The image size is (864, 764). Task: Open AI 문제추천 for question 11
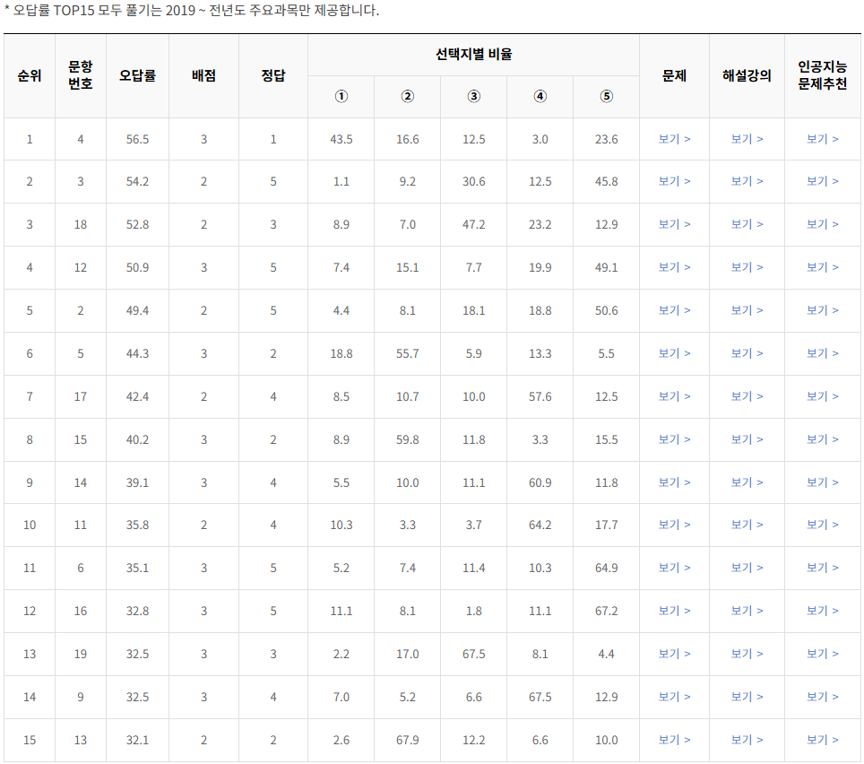[x=823, y=525]
